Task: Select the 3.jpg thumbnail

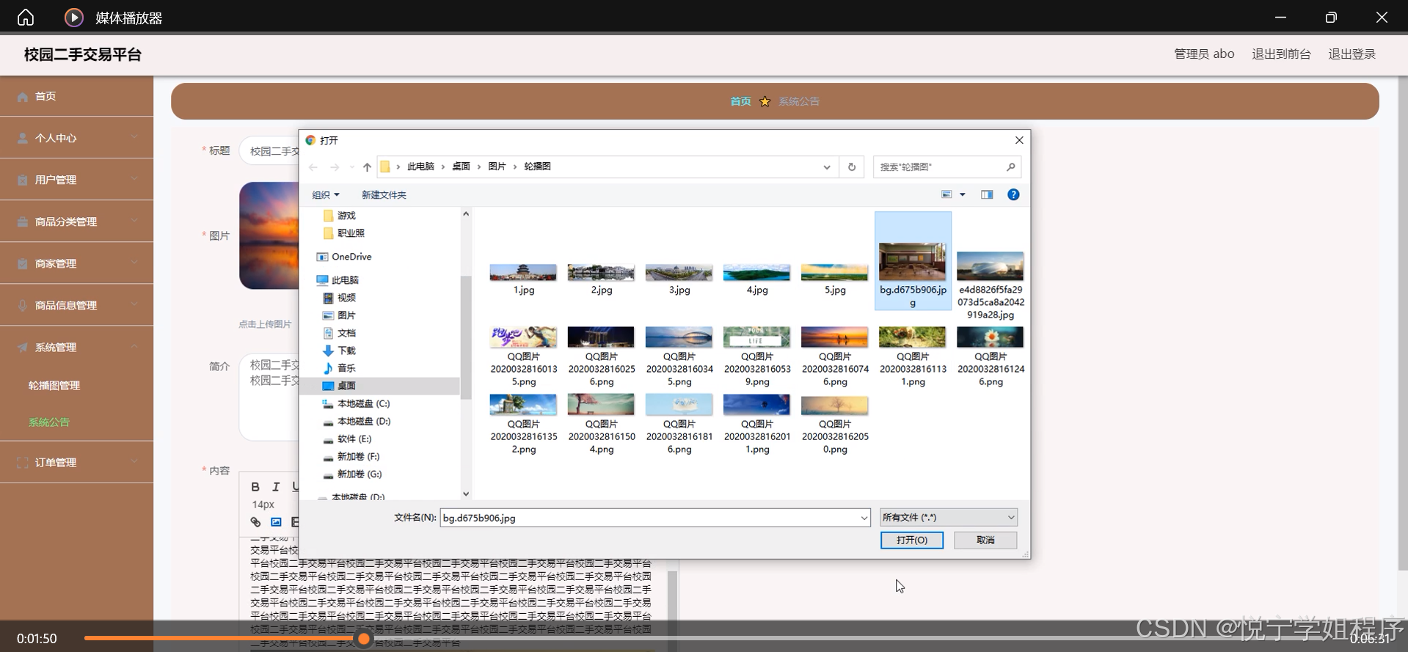Action: (679, 279)
